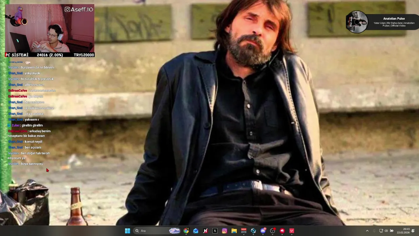This screenshot has width=419, height=236.
Task: Open Valorant from the taskbar
Action: tap(292, 231)
